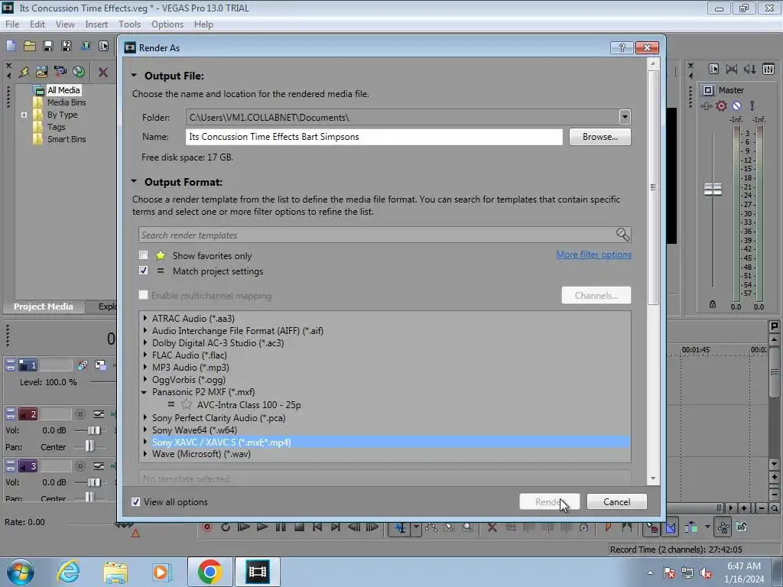Uncheck Match project settings checkbox
The image size is (783, 587).
tap(143, 271)
